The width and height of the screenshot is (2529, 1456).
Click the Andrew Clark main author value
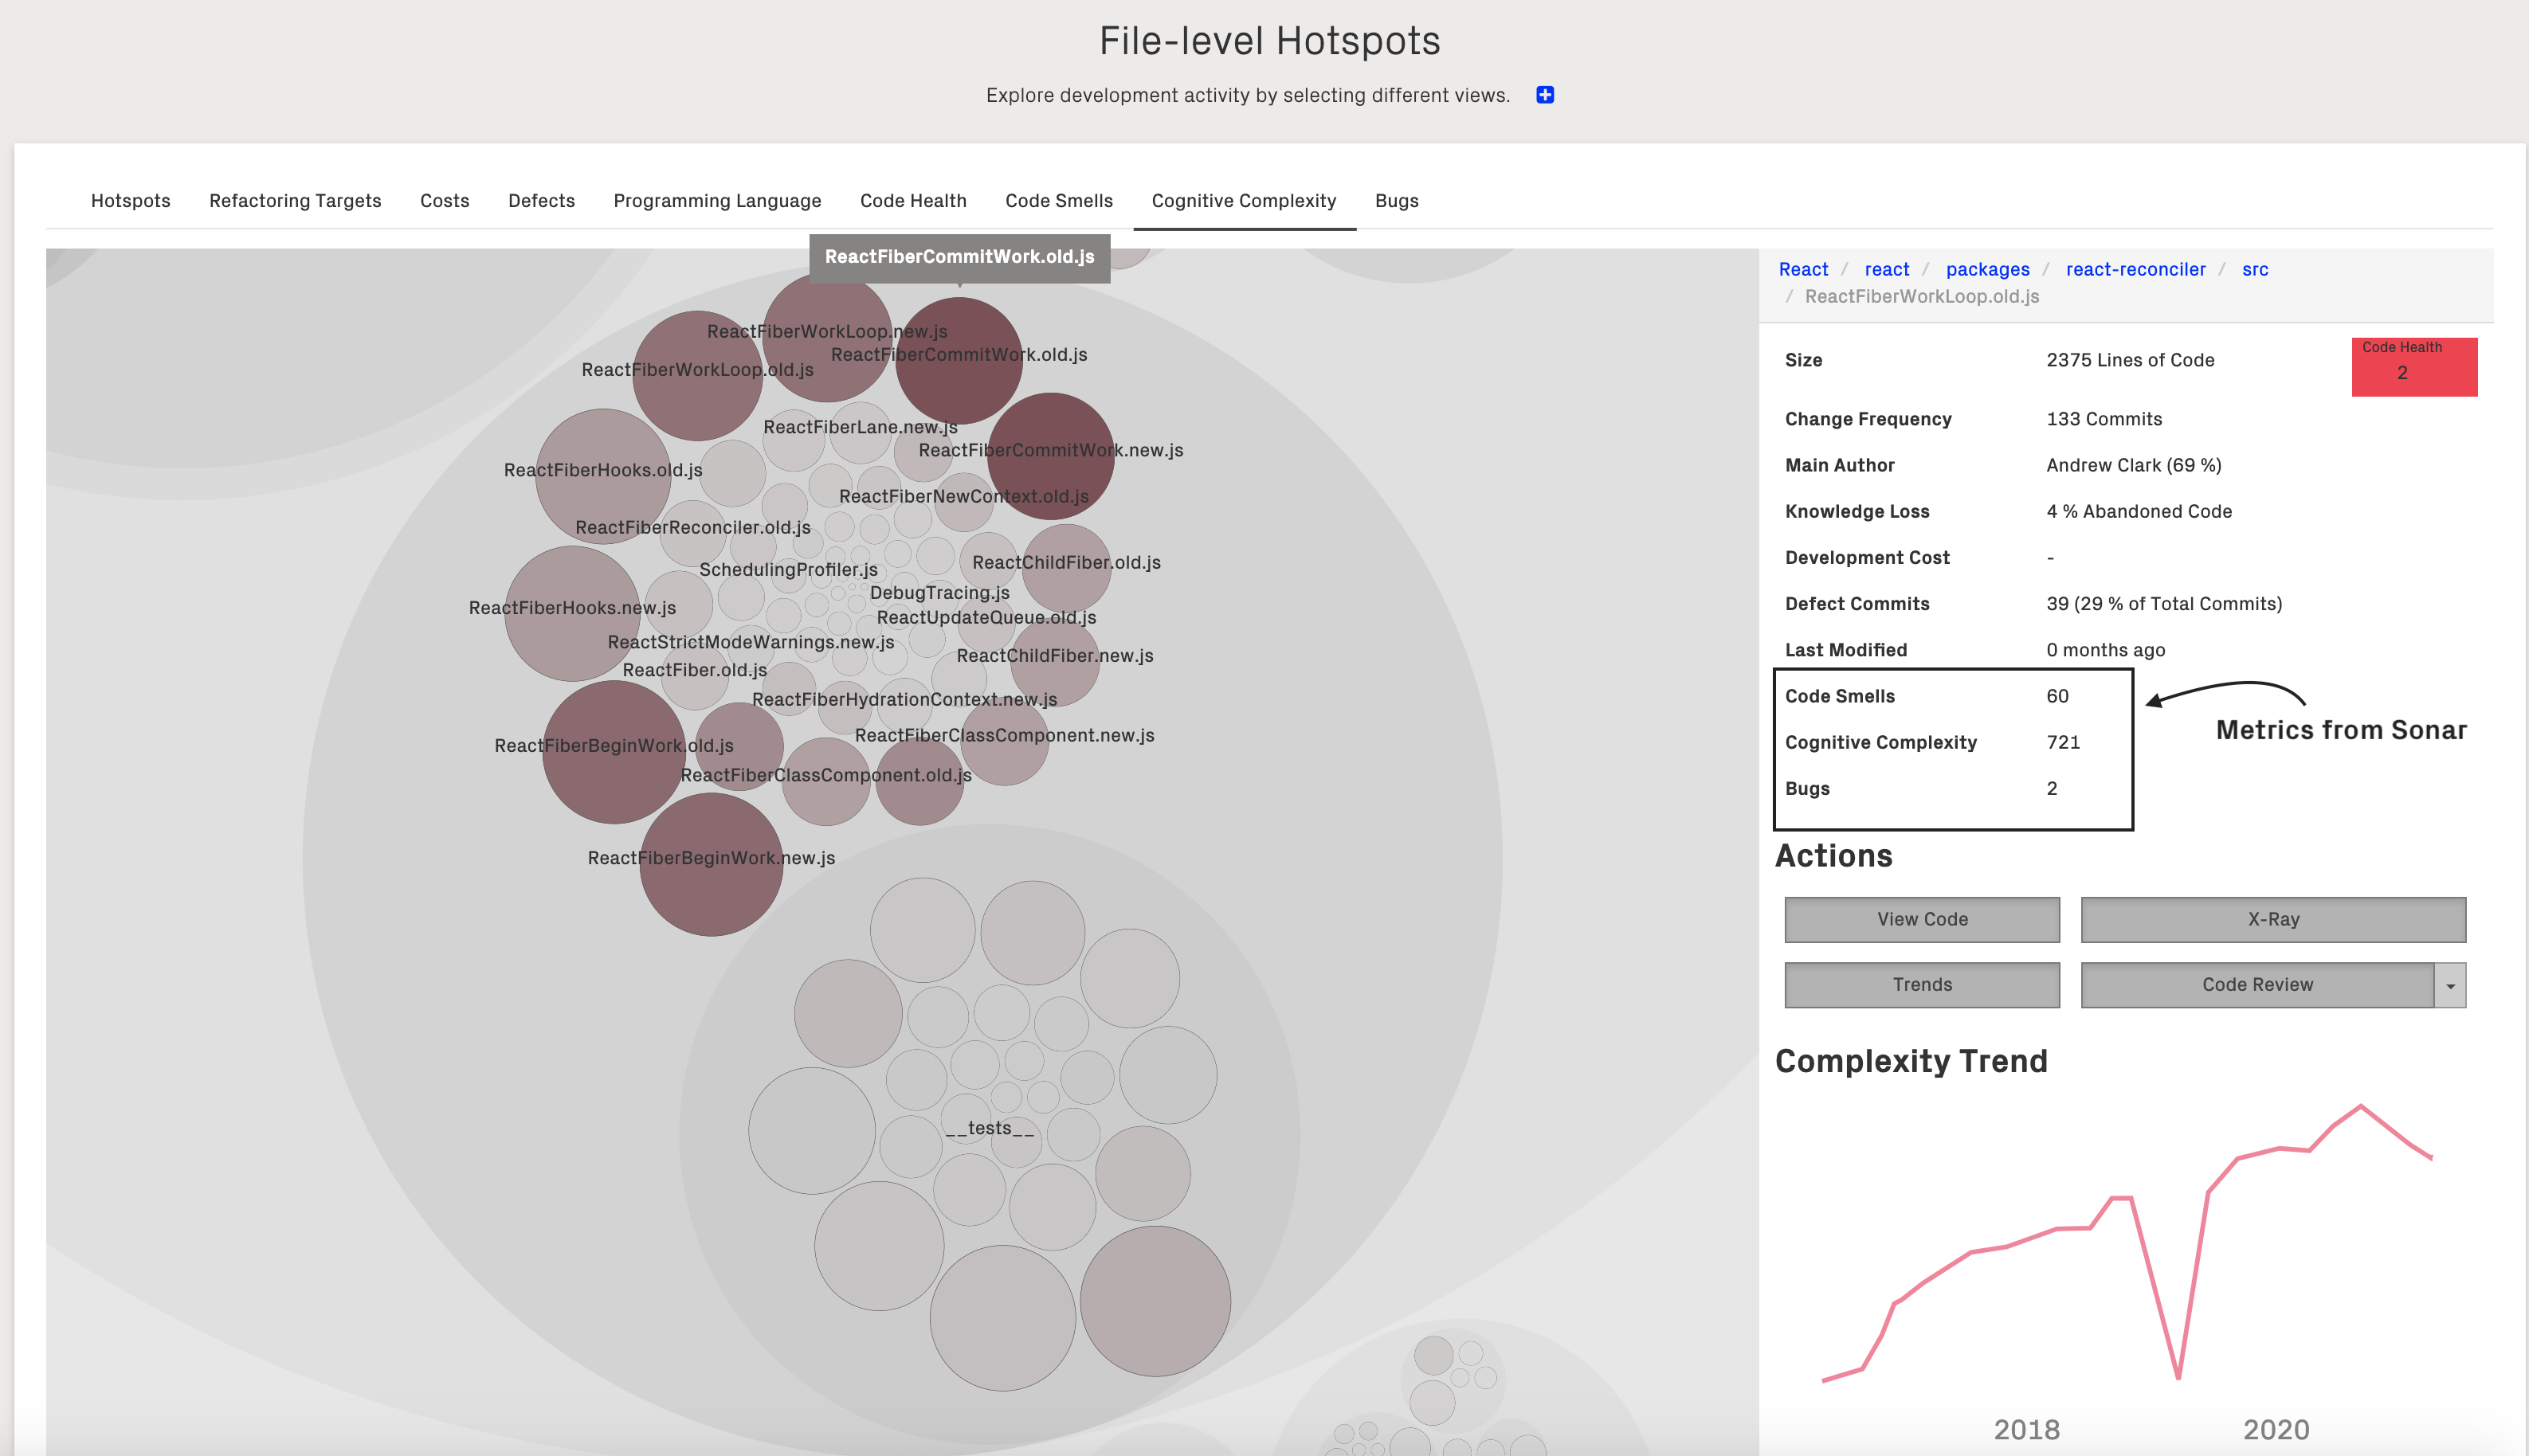[x=2134, y=465]
